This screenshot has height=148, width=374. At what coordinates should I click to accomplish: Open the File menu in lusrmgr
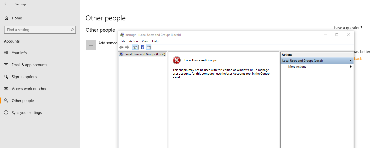coord(123,41)
